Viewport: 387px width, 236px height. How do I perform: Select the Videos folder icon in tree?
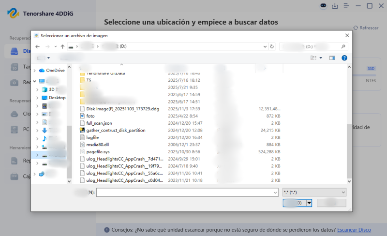point(45,106)
